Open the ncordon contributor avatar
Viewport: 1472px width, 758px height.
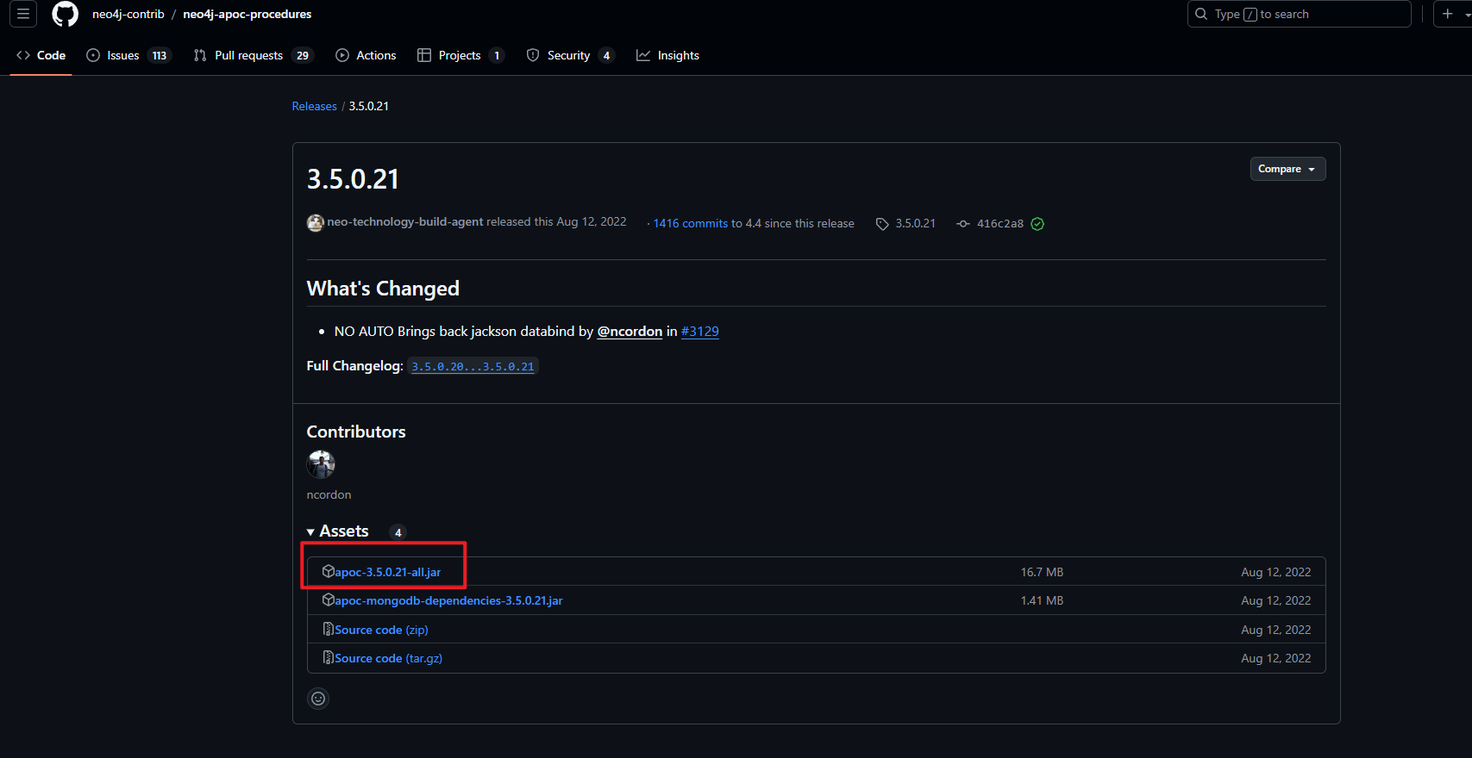[321, 464]
